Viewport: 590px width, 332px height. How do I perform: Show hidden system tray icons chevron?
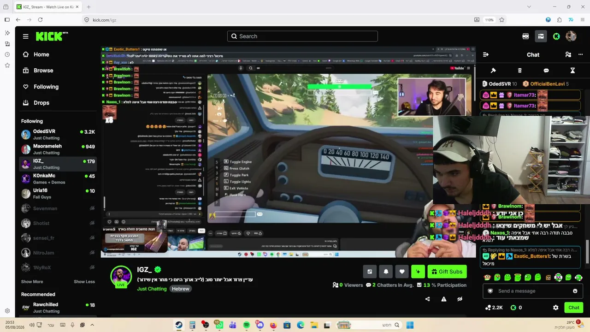tap(92, 325)
